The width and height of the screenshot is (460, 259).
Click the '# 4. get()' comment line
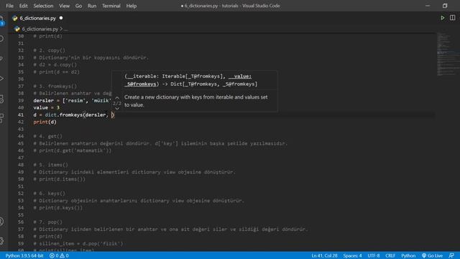48,136
